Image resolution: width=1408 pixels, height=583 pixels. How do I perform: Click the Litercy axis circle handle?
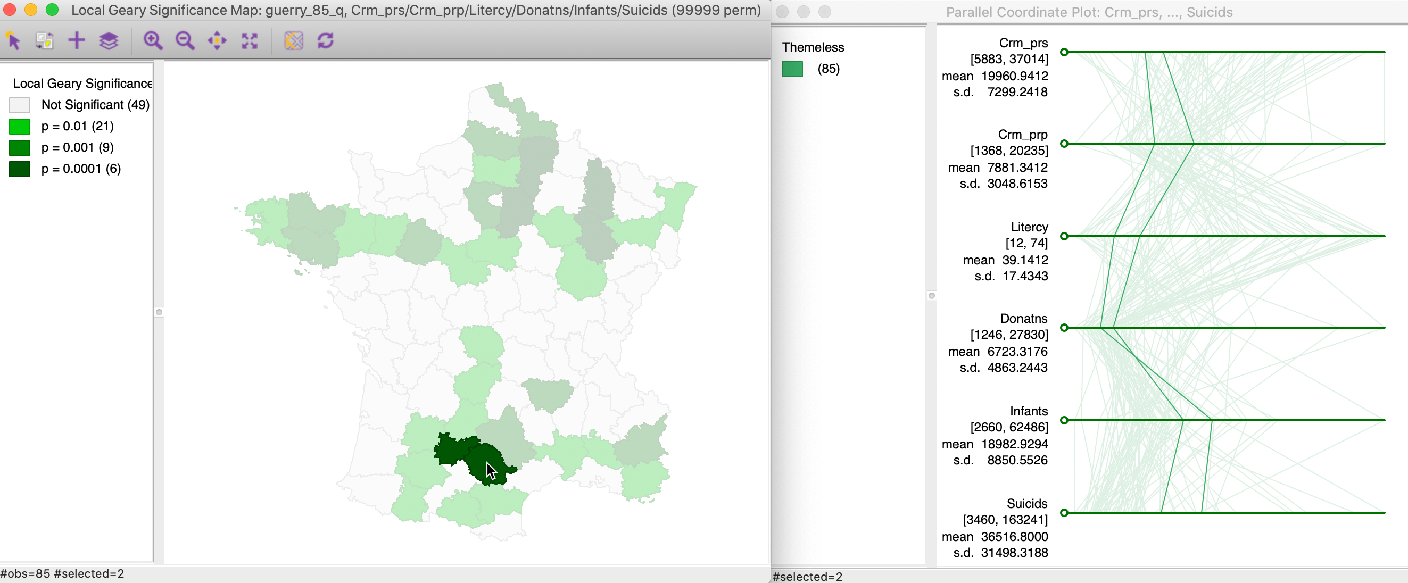[1064, 236]
